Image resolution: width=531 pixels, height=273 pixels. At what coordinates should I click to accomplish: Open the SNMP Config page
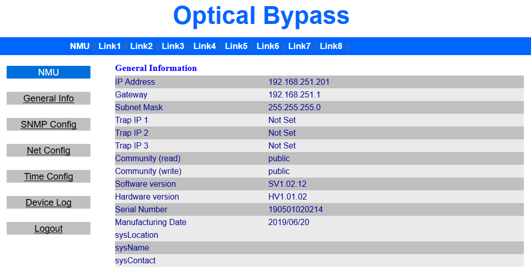tap(49, 125)
